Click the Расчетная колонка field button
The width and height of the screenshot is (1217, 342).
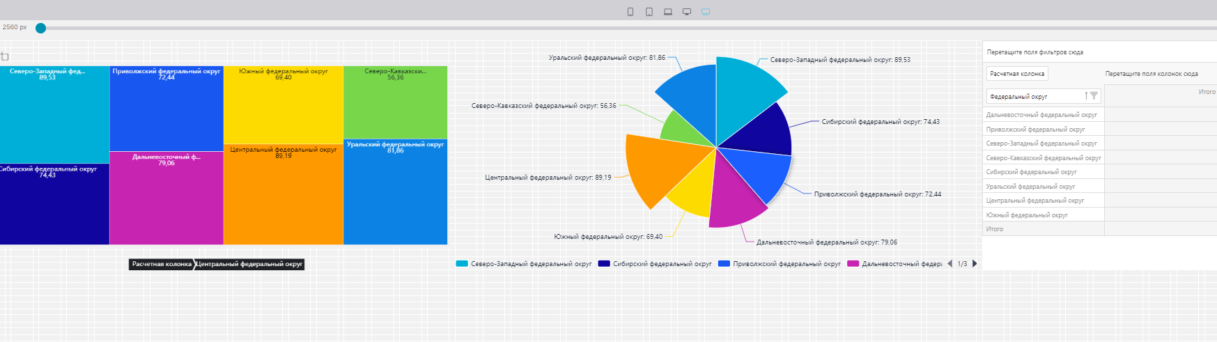pos(1017,74)
